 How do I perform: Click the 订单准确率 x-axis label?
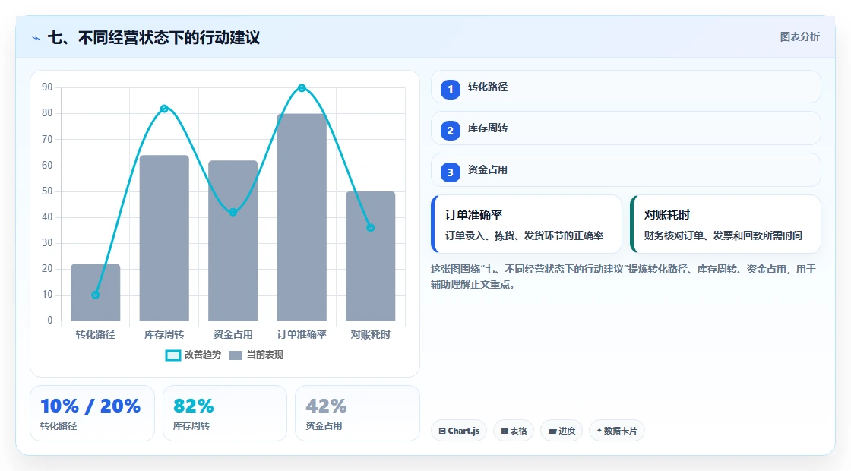[x=302, y=335]
